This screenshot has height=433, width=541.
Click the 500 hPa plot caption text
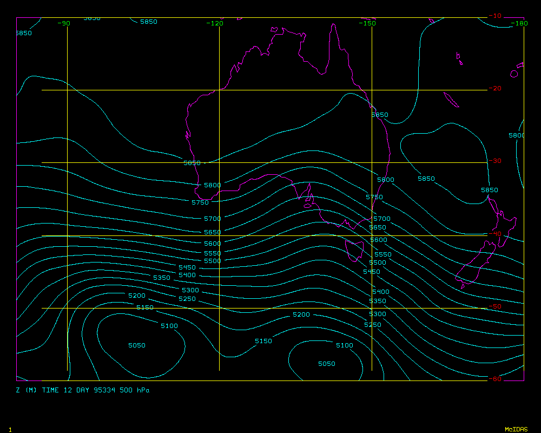pyautogui.click(x=83, y=390)
